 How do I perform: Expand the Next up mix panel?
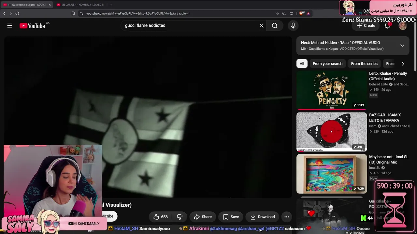(x=402, y=45)
